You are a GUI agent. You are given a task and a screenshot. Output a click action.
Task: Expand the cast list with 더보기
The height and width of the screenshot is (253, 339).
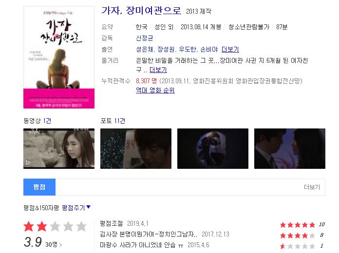coord(230,50)
